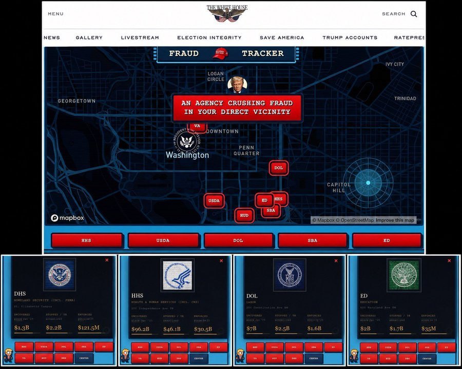
Task: Click the cartoon character in ED panel
Action: click(354, 356)
